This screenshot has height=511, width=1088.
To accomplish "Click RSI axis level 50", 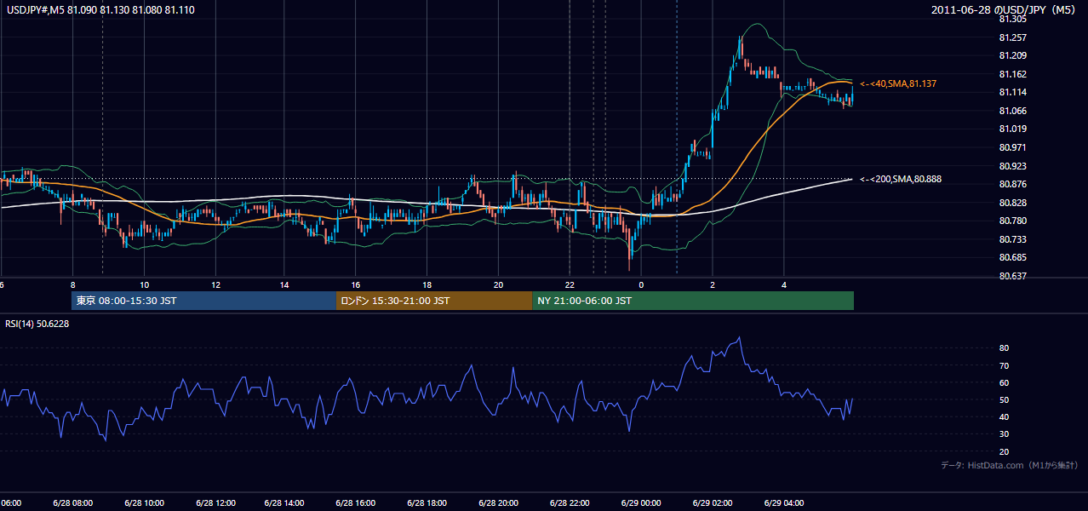I will pos(1005,399).
